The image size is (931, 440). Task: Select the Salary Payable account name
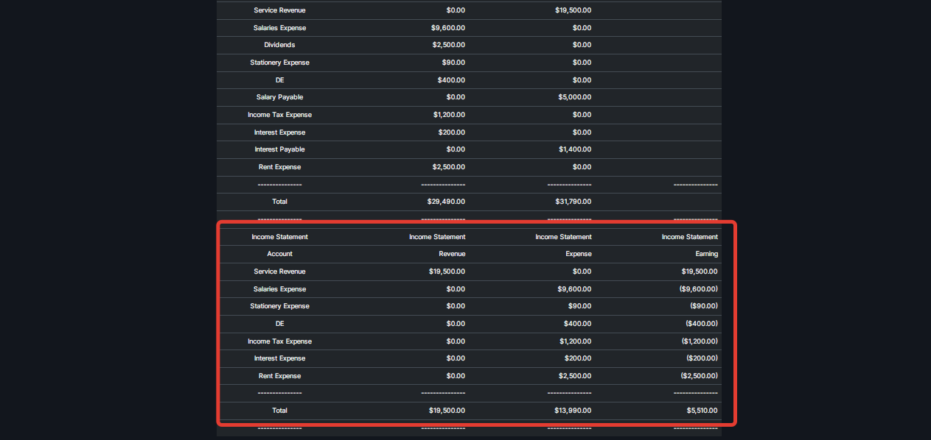pyautogui.click(x=279, y=97)
